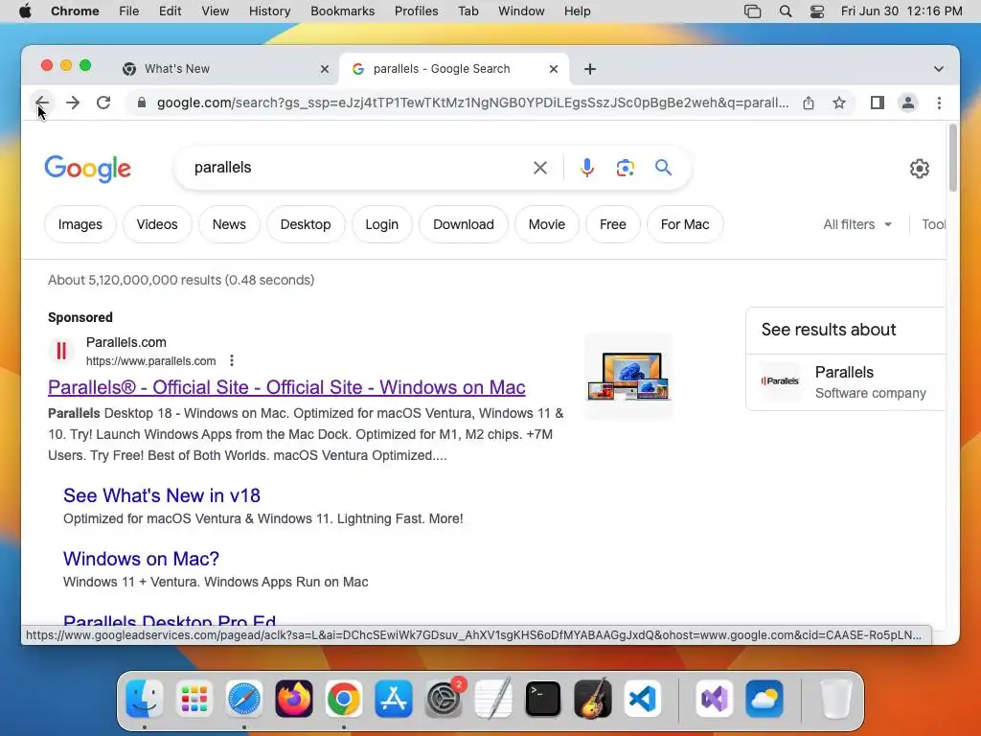Click the forward navigation arrow
The width and height of the screenshot is (981, 736).
click(x=73, y=103)
